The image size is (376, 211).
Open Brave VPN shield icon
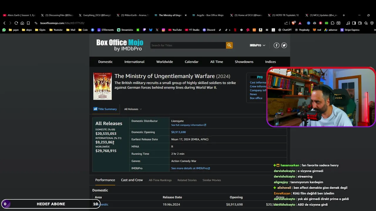tap(372, 23)
